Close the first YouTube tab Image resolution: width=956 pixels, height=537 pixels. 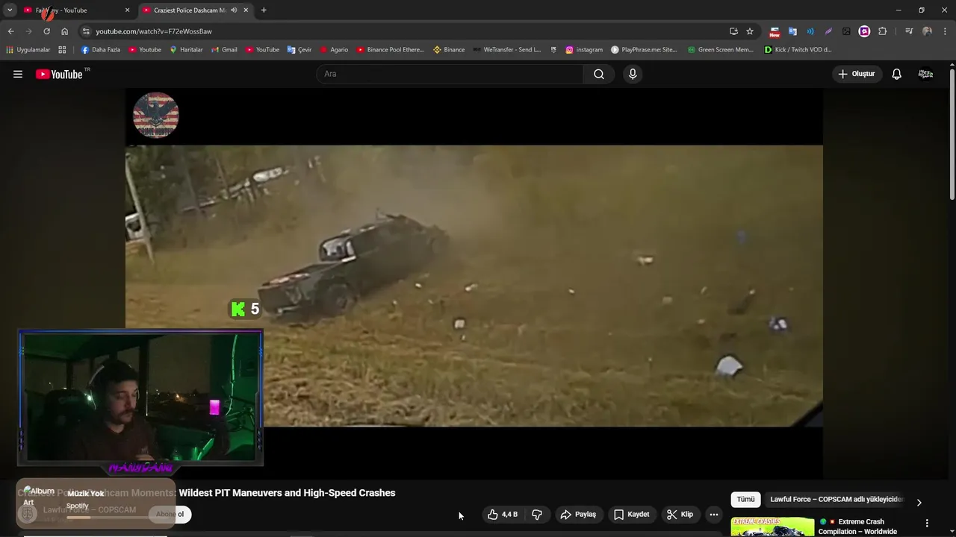tap(127, 10)
